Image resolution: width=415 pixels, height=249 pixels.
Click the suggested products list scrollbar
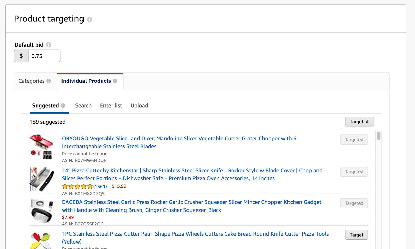(379, 136)
